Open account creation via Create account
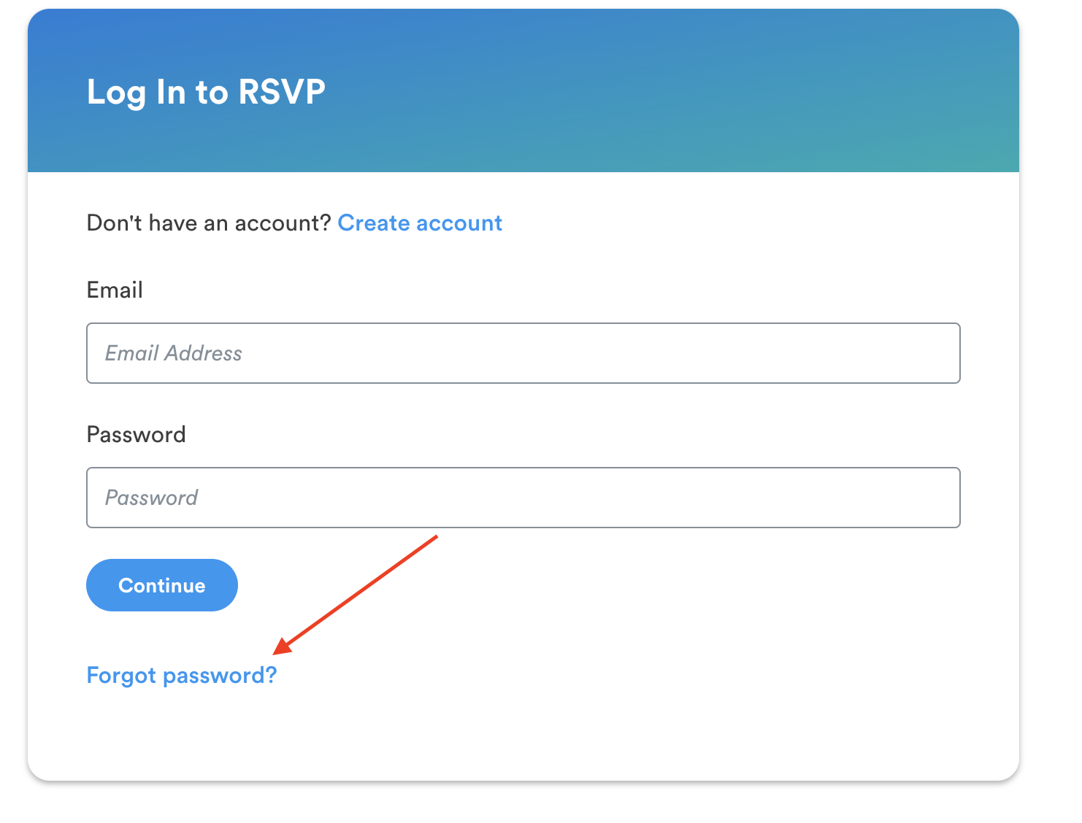1082x823 pixels. [420, 223]
